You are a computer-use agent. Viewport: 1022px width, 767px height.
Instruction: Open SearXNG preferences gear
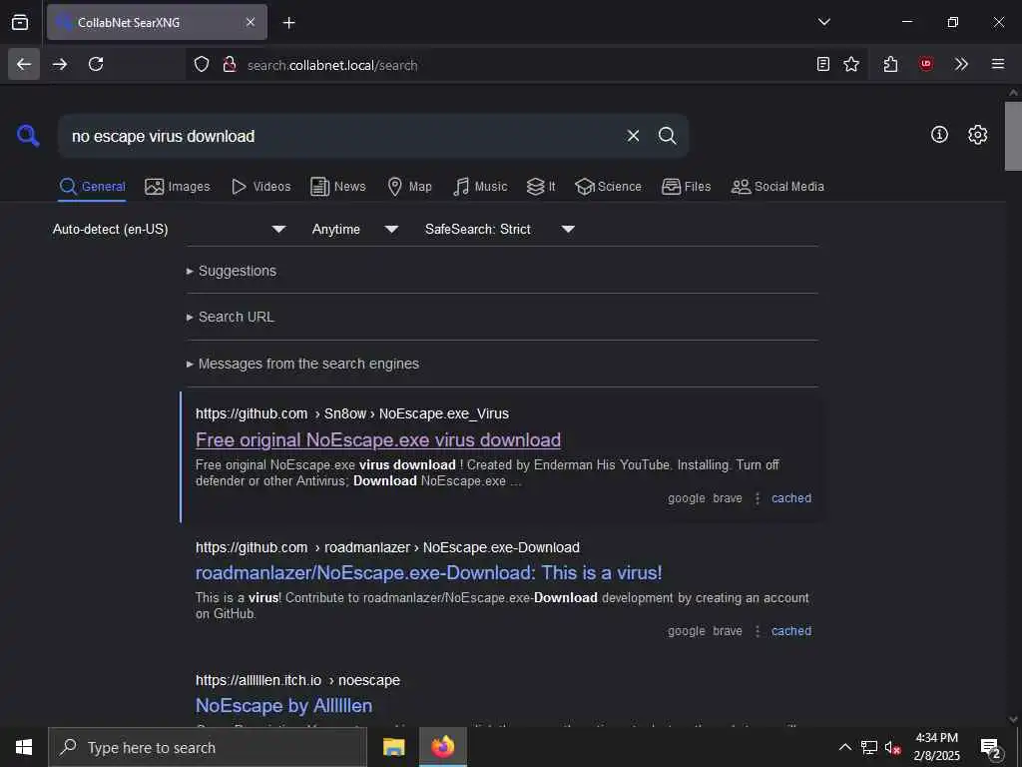(x=977, y=135)
